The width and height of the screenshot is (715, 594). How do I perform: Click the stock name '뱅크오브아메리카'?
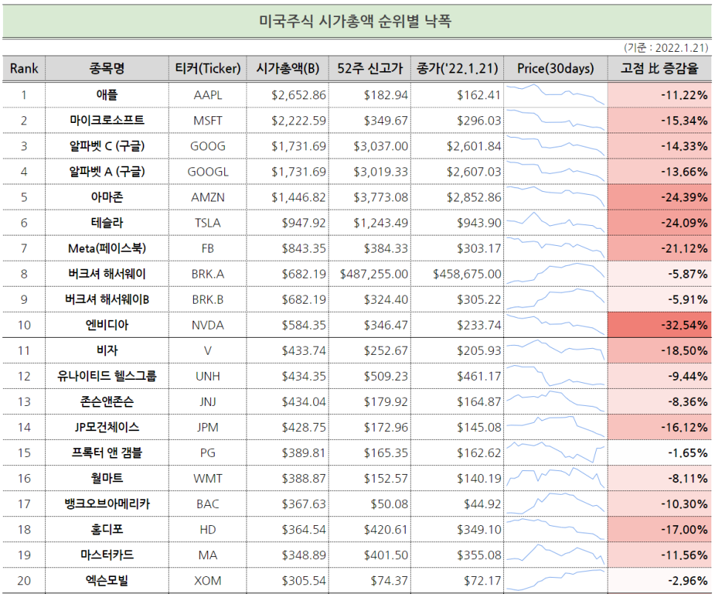pyautogui.click(x=107, y=504)
